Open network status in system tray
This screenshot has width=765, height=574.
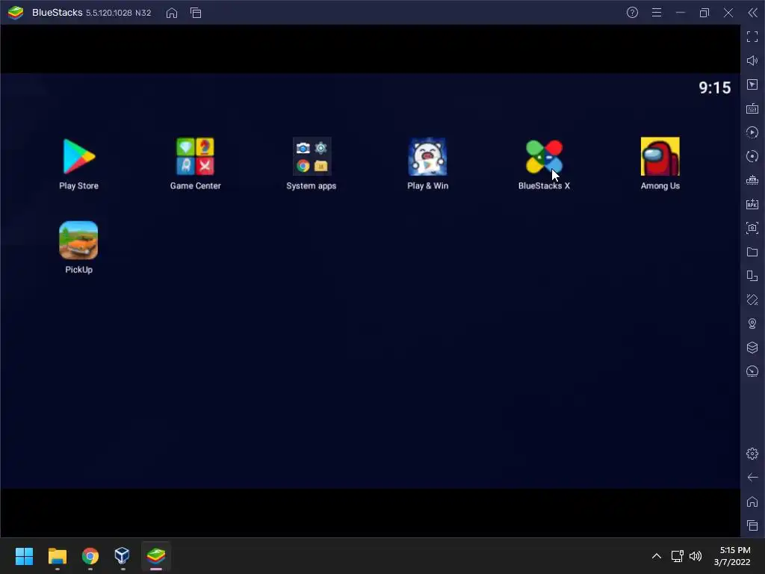(677, 556)
